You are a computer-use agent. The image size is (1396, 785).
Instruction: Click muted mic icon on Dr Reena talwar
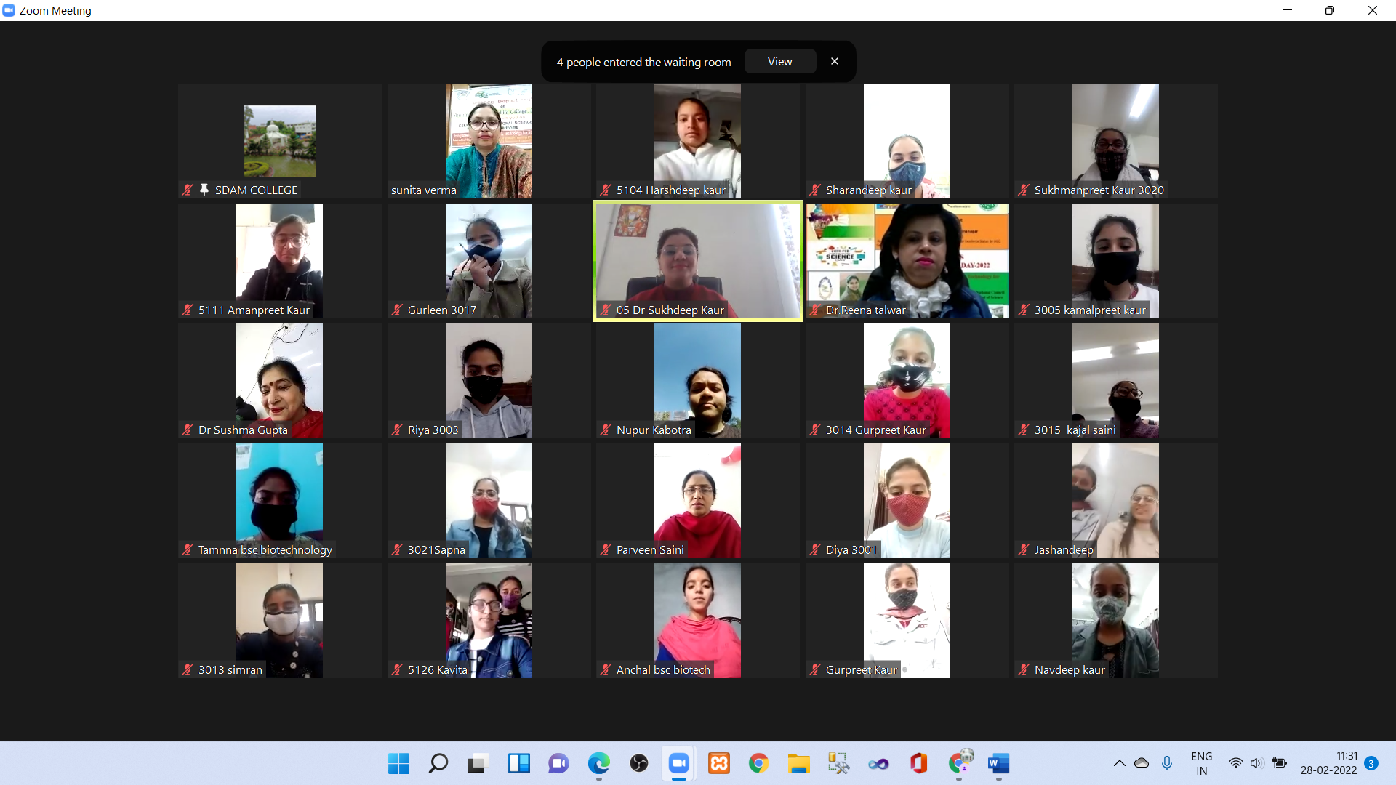click(x=815, y=310)
